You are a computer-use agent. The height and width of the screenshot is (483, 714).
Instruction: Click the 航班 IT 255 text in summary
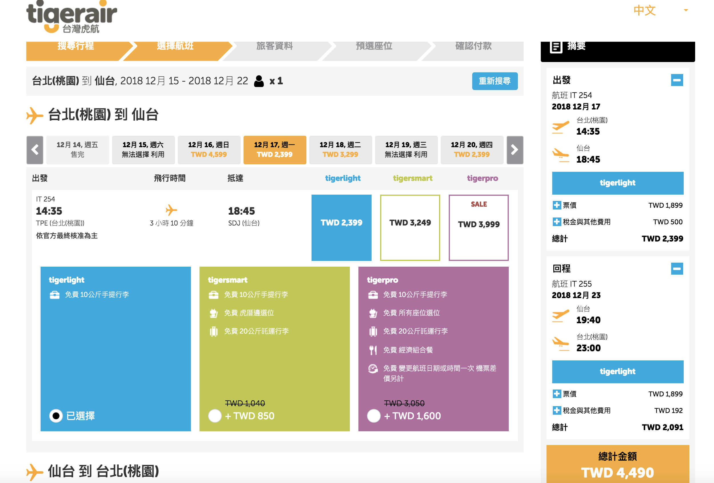572,284
